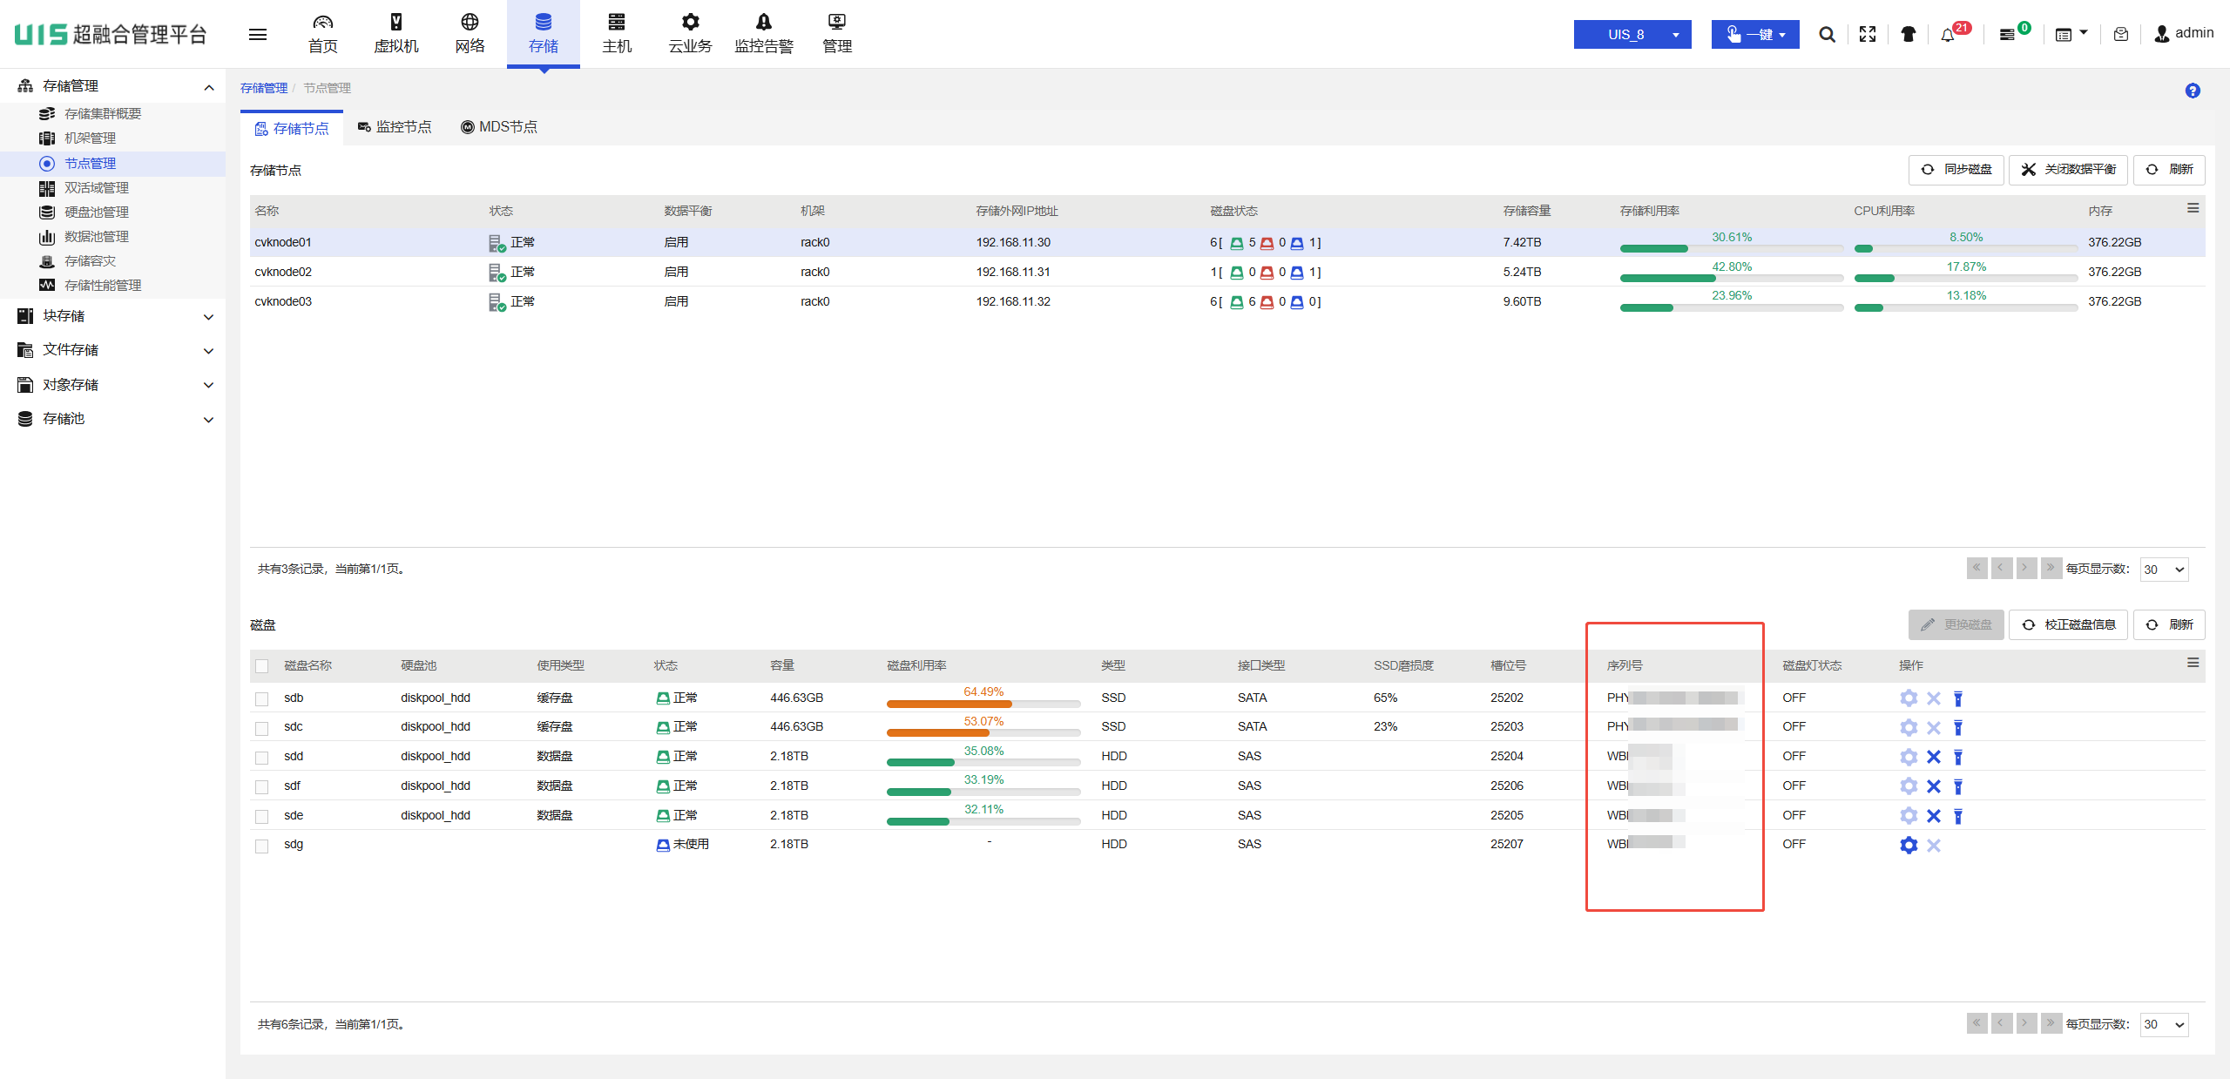Click the gear settings icon for sdb disk
The height and width of the screenshot is (1079, 2230).
1909,698
